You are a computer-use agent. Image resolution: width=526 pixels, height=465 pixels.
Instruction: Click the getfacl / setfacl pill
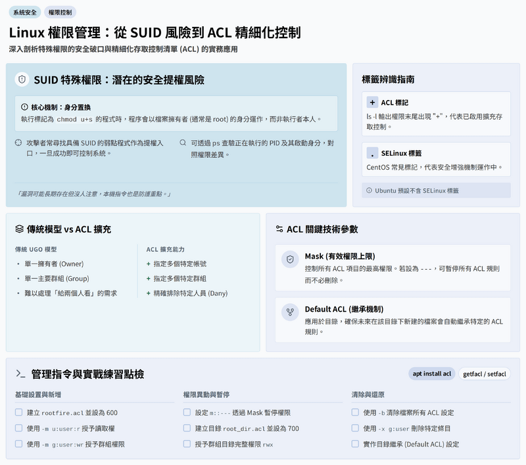[x=485, y=374]
